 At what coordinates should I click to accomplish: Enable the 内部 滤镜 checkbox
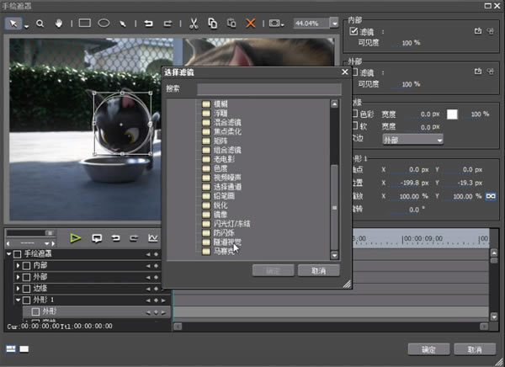353,31
